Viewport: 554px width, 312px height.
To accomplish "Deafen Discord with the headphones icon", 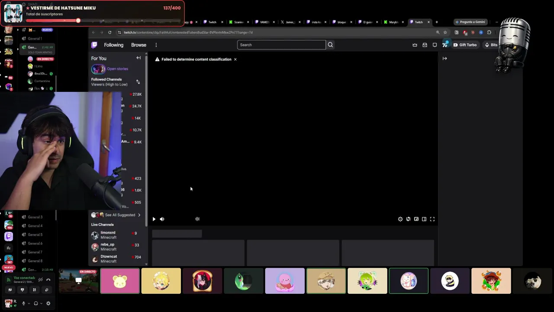I will pyautogui.click(x=36, y=303).
